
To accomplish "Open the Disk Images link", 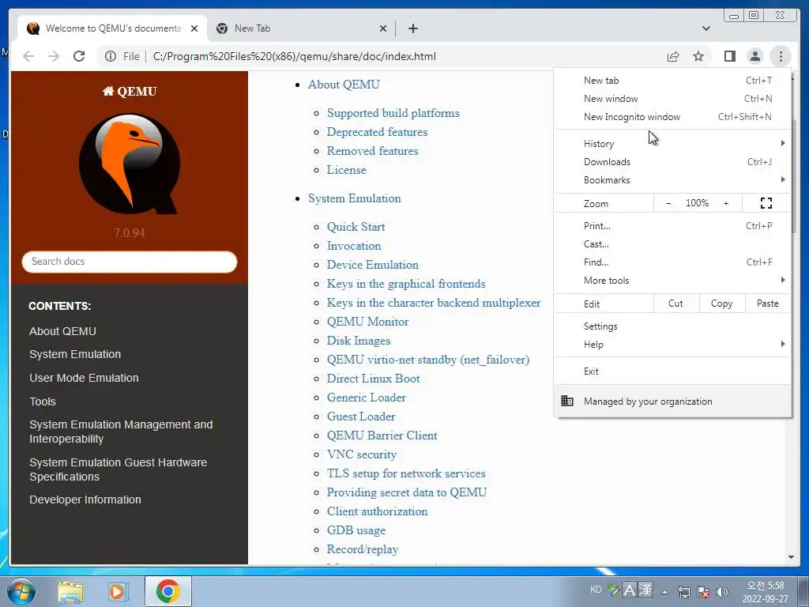I will 359,341.
